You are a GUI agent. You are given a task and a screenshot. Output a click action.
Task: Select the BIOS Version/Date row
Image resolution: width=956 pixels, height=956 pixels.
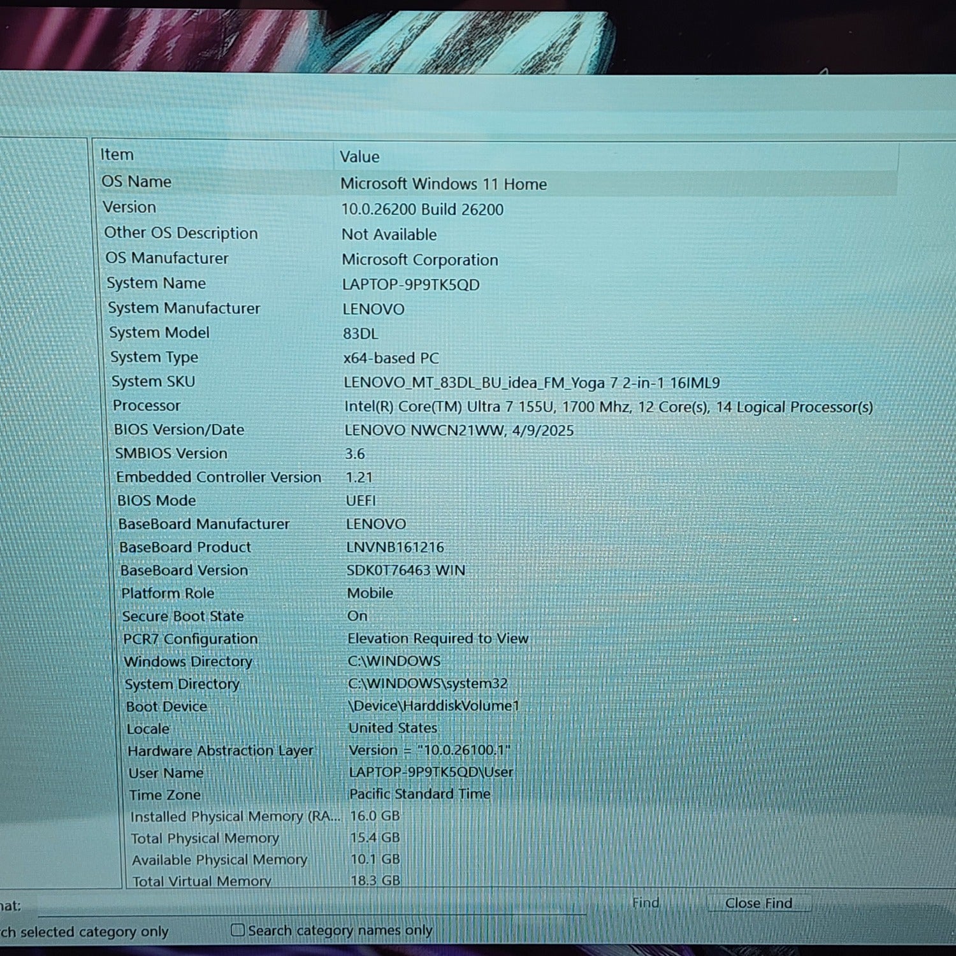point(179,430)
